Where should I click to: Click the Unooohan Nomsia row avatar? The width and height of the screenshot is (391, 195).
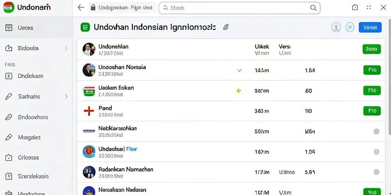89,70
